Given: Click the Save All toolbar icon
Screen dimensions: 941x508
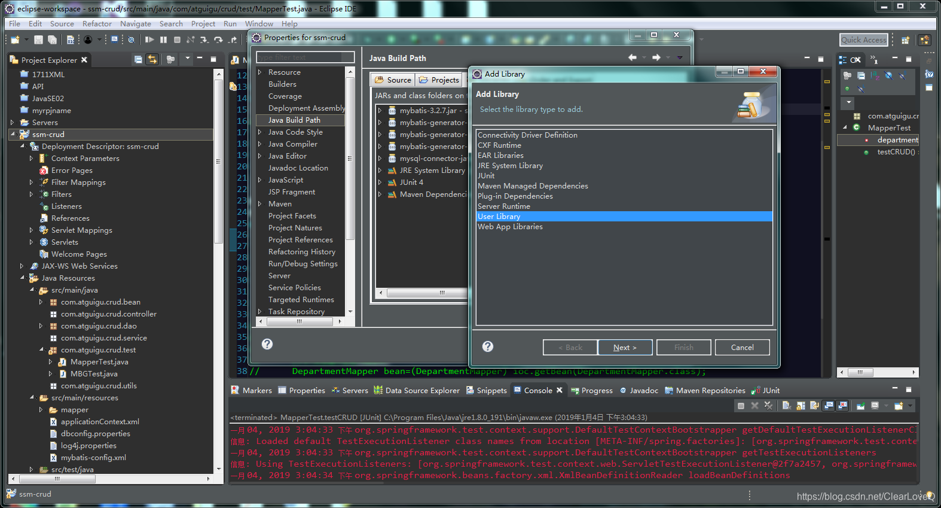Looking at the screenshot, I should (x=52, y=39).
